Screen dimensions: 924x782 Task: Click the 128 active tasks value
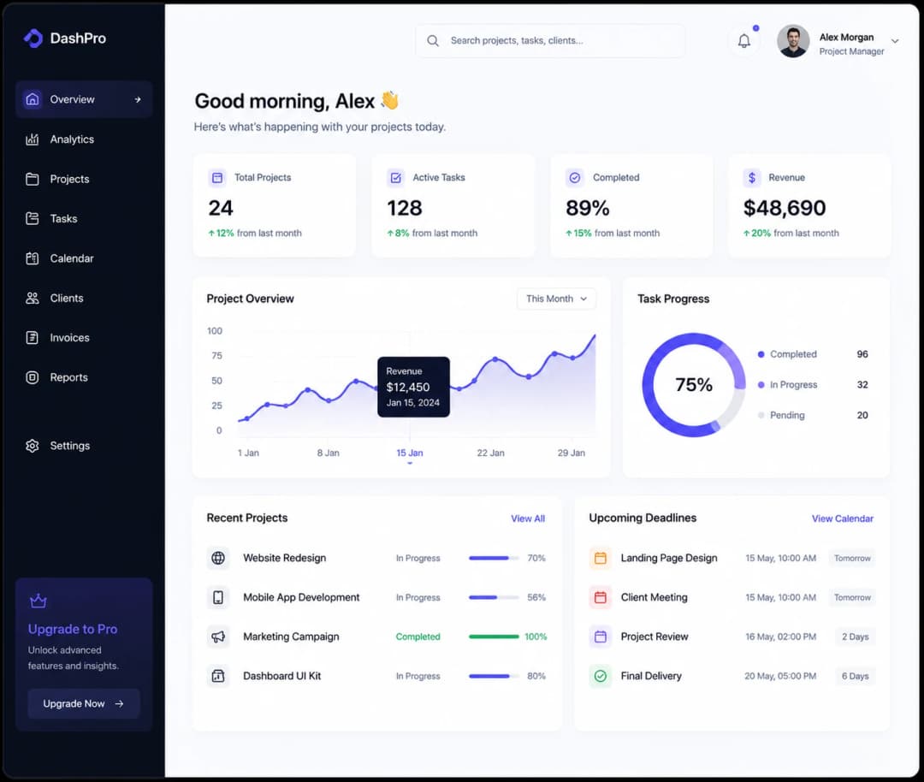click(x=404, y=208)
